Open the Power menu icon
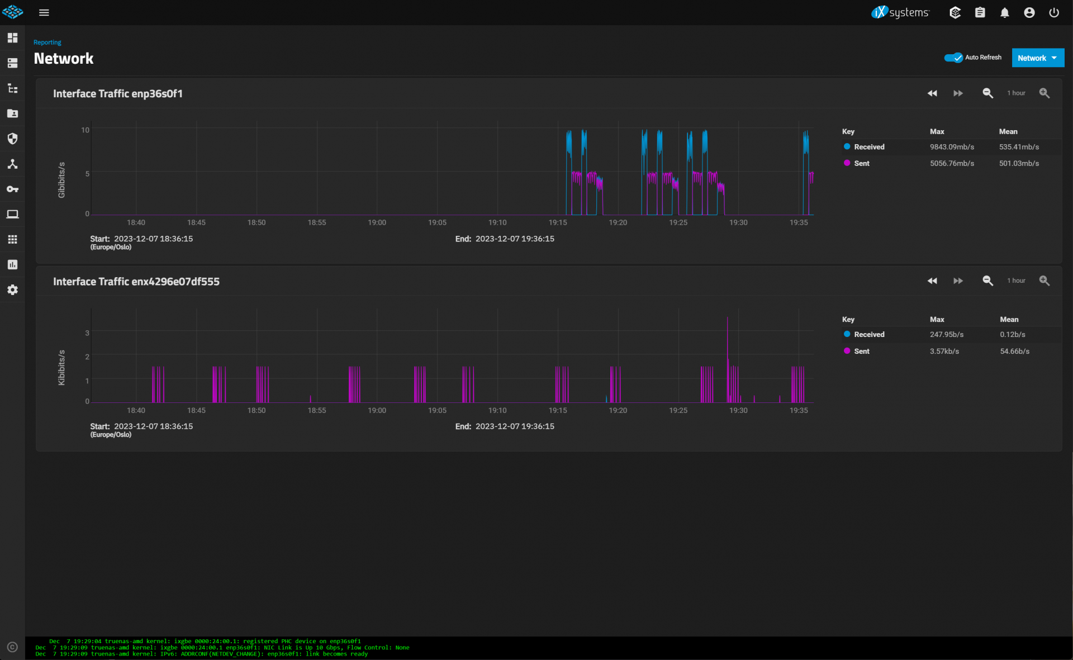Image resolution: width=1073 pixels, height=660 pixels. 1054,12
